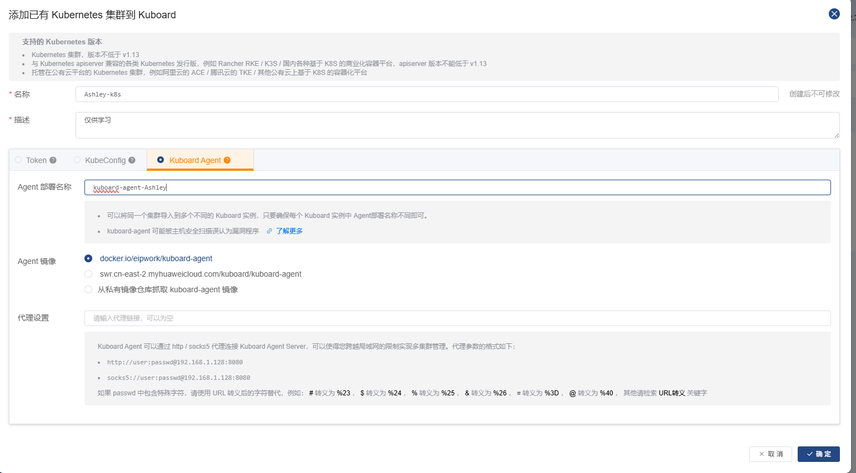Click the socks5://user:passwd@192.168.1.128:8080 example text
Image resolution: width=856 pixels, height=473 pixels.
click(x=179, y=378)
